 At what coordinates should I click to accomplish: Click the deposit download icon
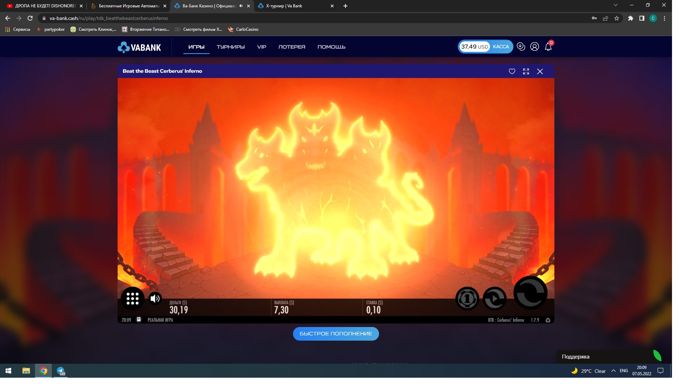click(x=521, y=47)
